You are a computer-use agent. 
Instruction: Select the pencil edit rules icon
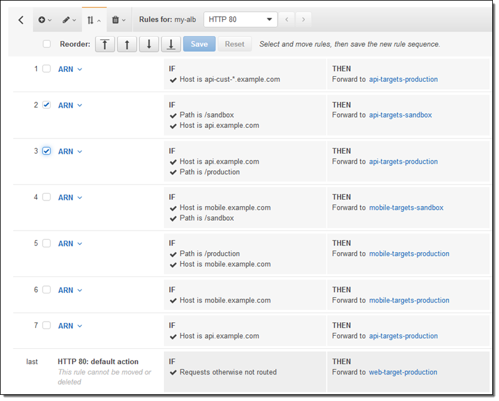click(x=69, y=20)
